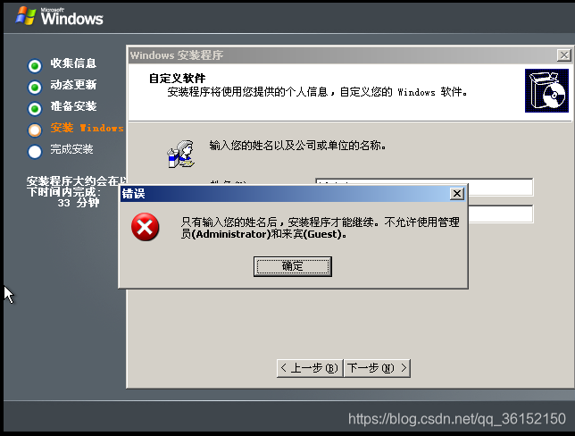Screen dimensions: 575x436
Task: Click the software box and CD icon
Action: pos(546,90)
